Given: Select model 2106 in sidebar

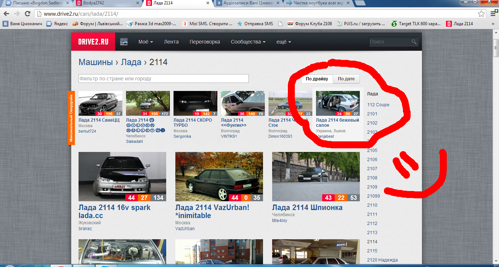Looking at the screenshot, I should pyautogui.click(x=372, y=160).
